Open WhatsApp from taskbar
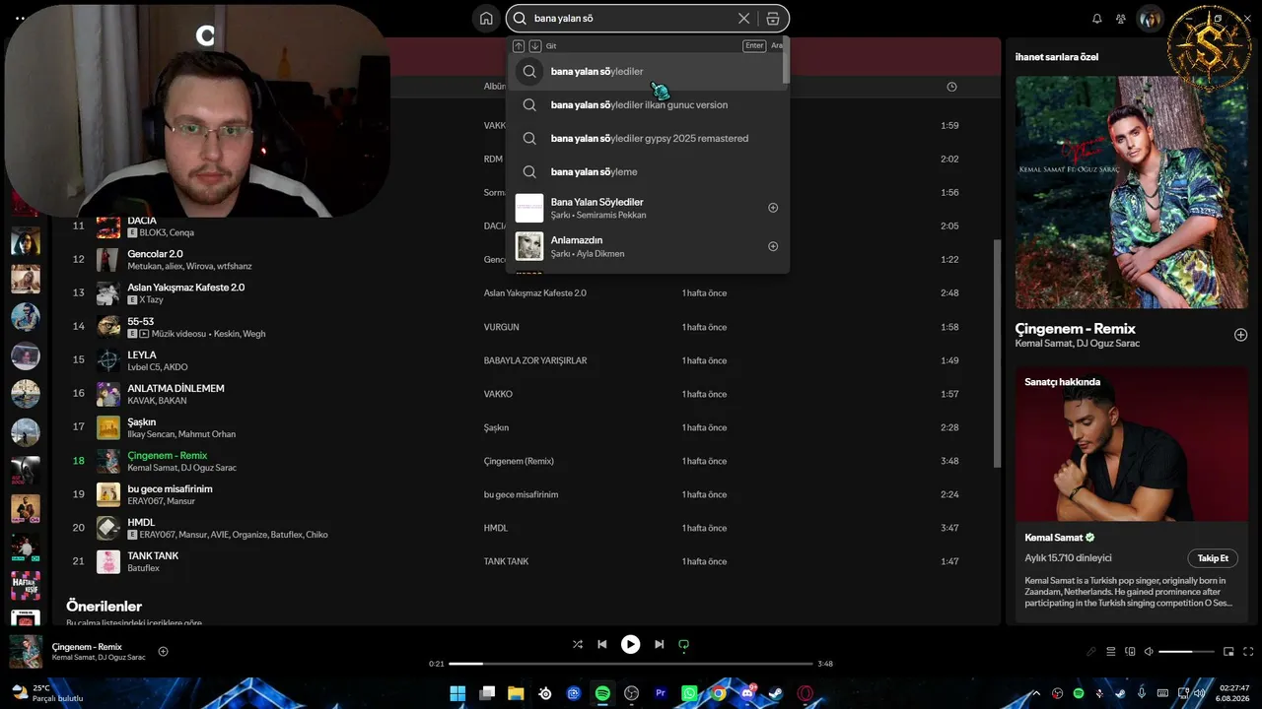 point(689,693)
